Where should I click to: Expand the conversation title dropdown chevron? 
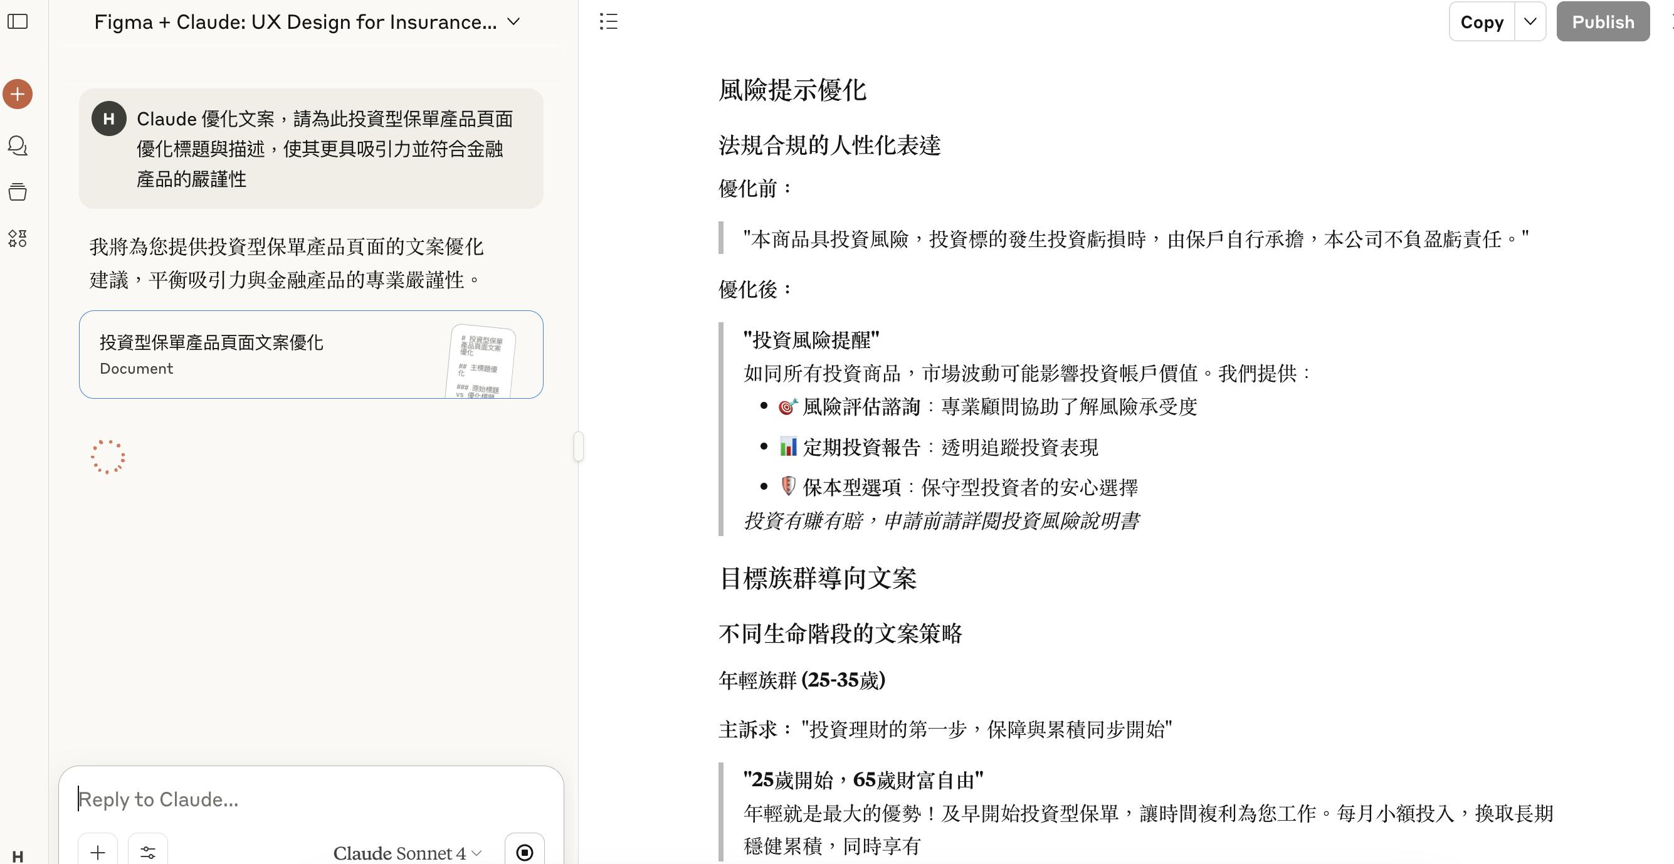[513, 21]
